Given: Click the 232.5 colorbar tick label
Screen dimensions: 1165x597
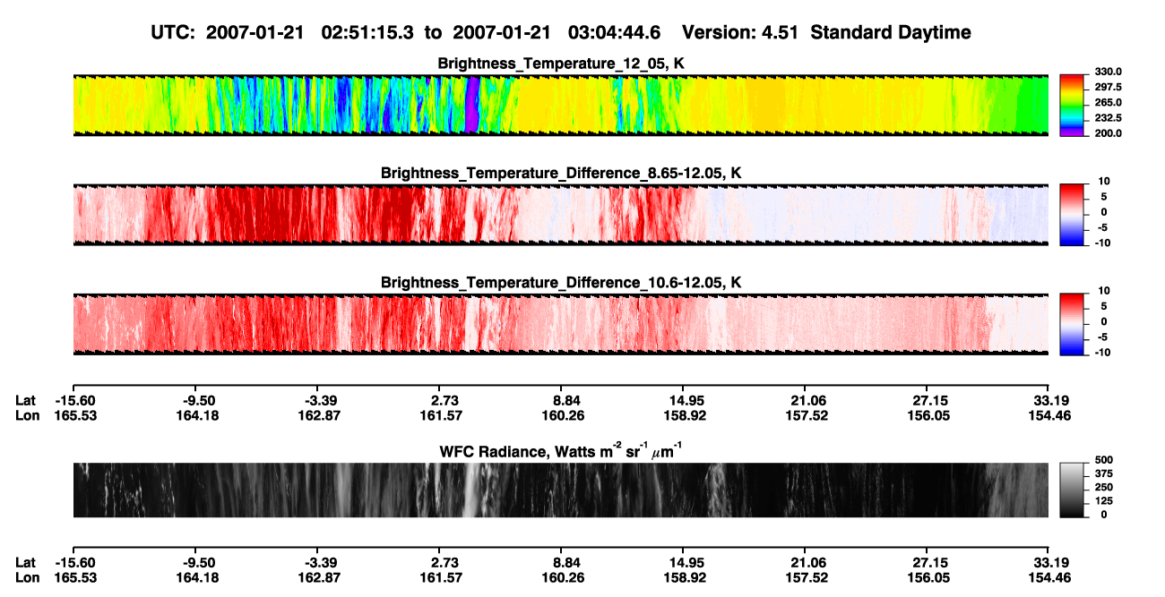Looking at the screenshot, I should point(1109,117).
